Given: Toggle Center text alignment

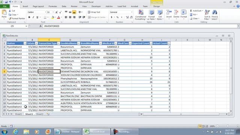Looking at the screenshot, I should pyautogui.click(x=70, y=17).
